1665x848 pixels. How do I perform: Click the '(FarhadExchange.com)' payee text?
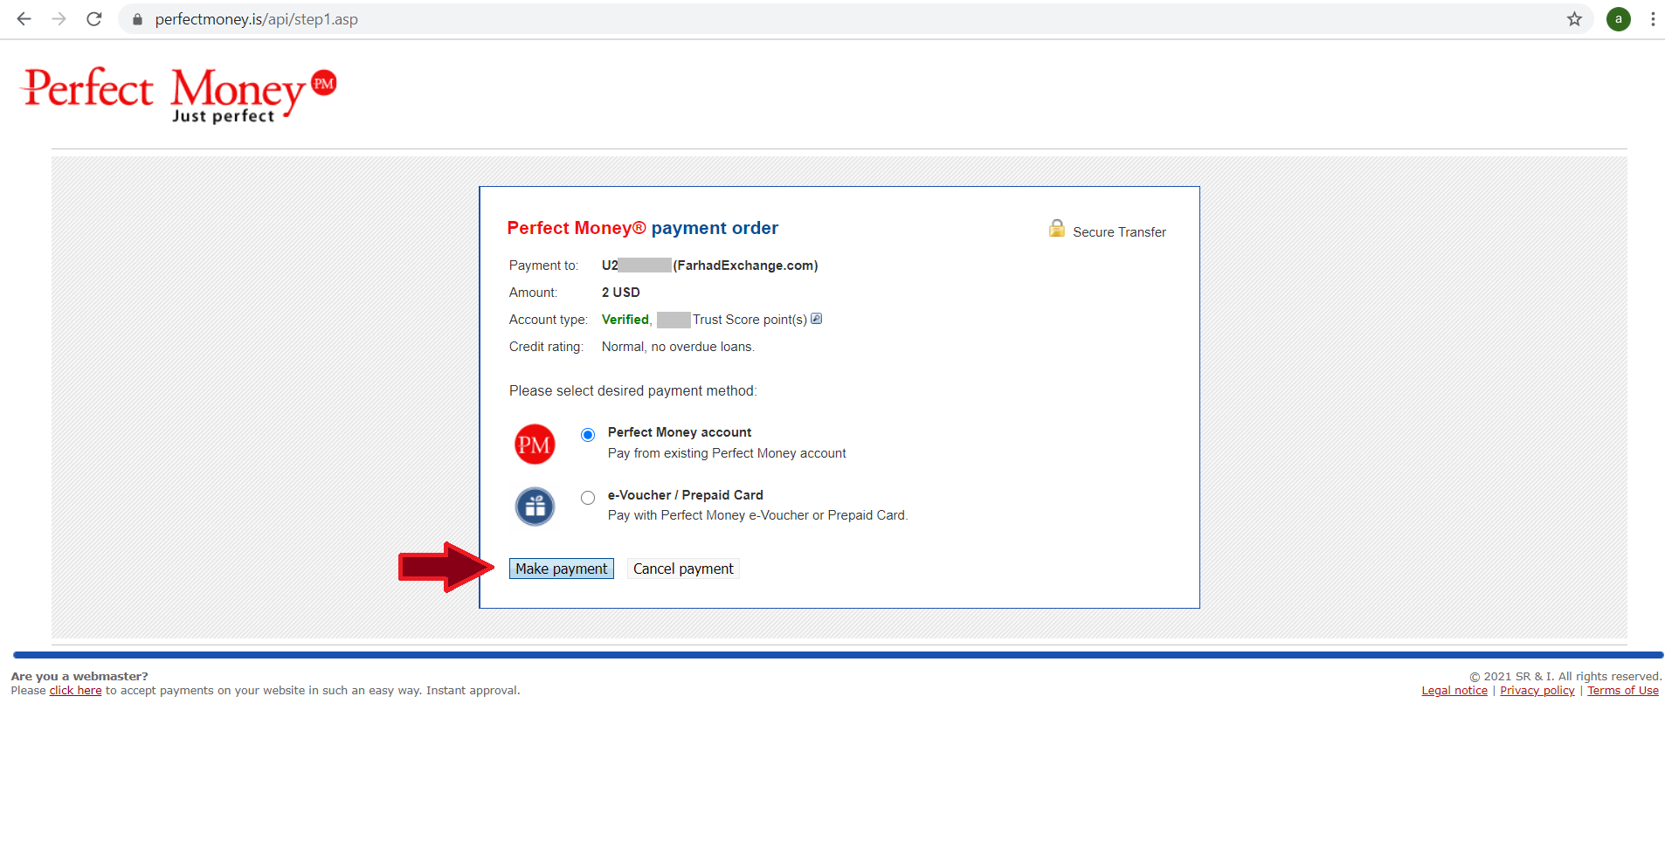[745, 265]
